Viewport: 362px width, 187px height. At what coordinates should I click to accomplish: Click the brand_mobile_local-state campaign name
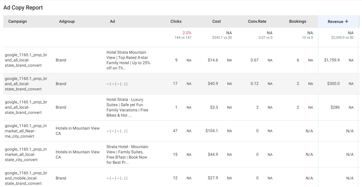click(26, 178)
